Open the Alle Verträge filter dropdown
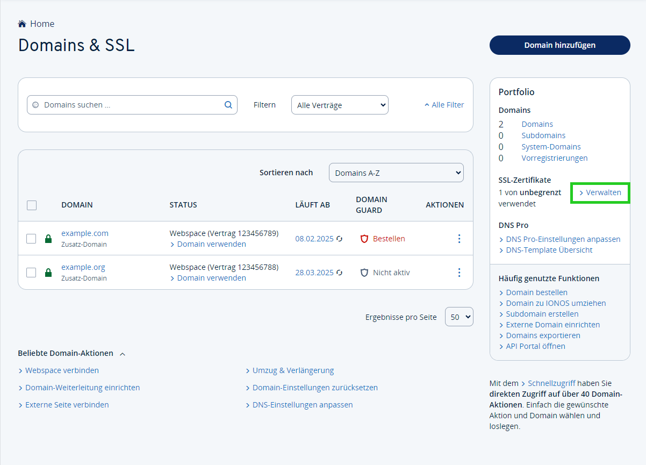This screenshot has width=646, height=465. point(340,105)
